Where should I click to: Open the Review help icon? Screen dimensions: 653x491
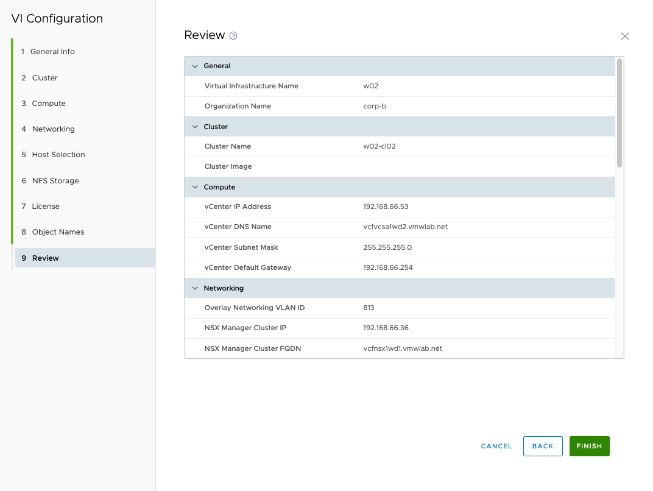(x=233, y=36)
